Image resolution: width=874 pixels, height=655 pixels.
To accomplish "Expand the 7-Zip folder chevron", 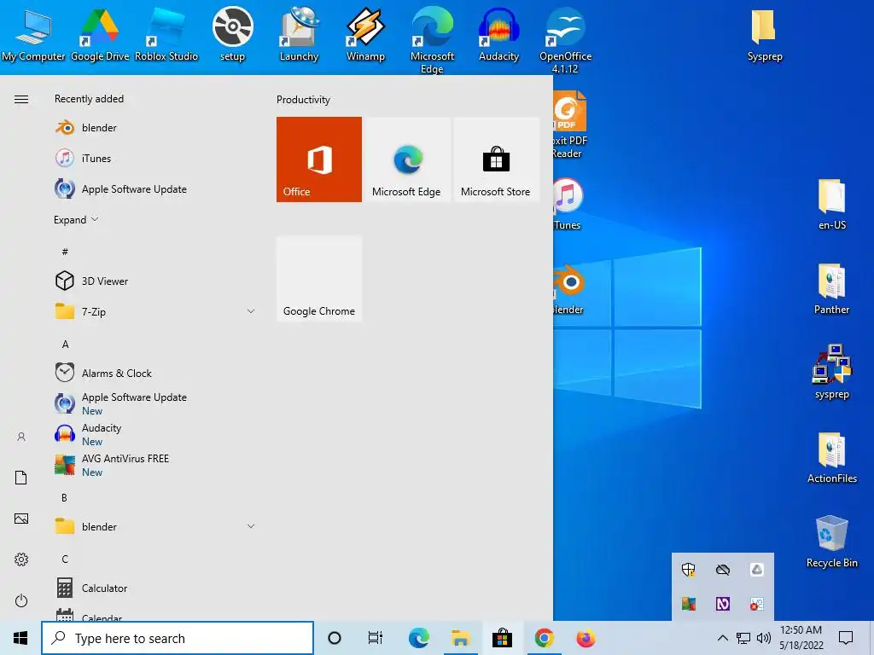I will click(x=251, y=311).
